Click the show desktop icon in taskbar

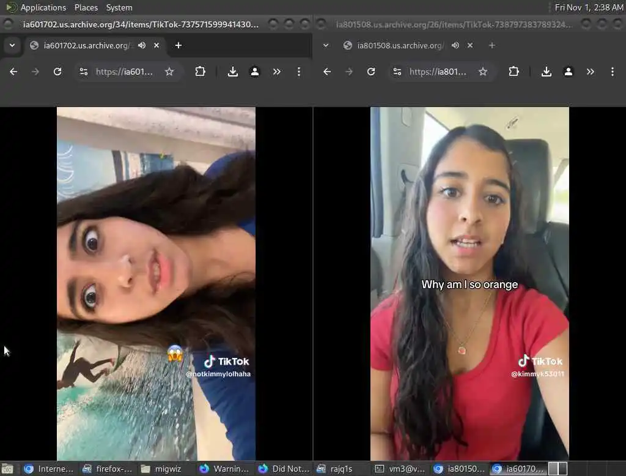pos(7,469)
